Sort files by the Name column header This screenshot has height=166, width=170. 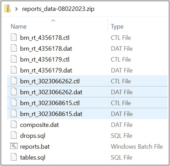19,26
